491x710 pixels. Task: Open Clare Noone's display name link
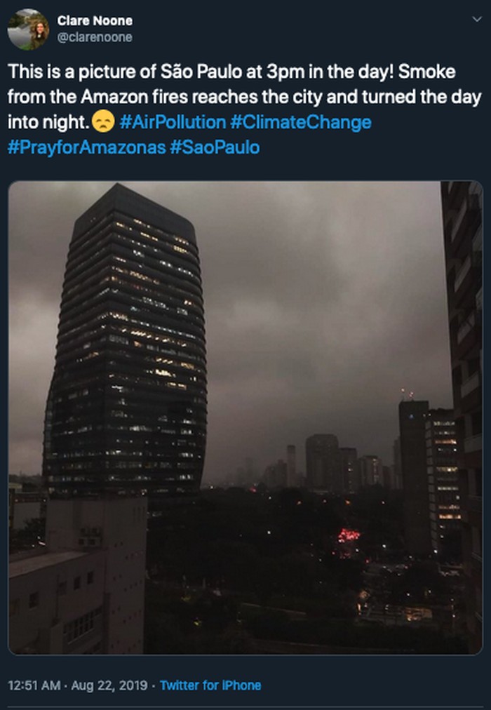click(95, 21)
